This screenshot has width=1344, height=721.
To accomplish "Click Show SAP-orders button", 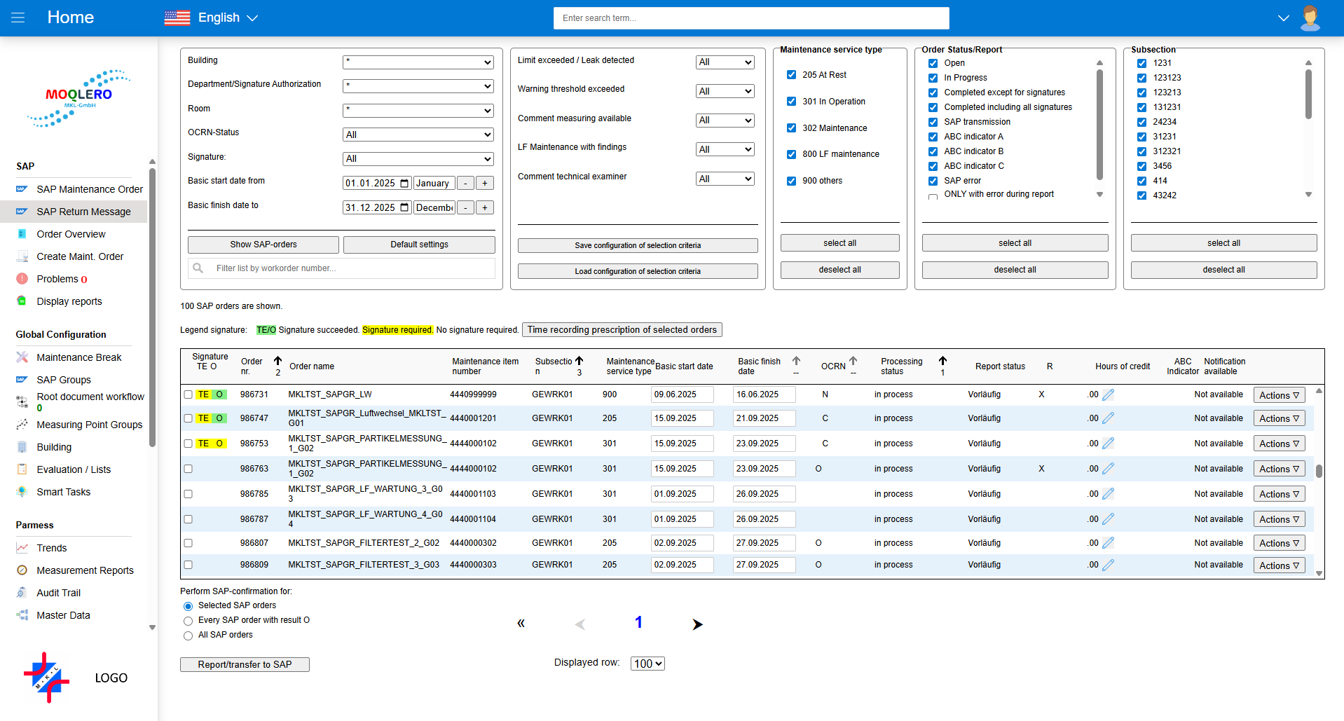I will pos(263,245).
